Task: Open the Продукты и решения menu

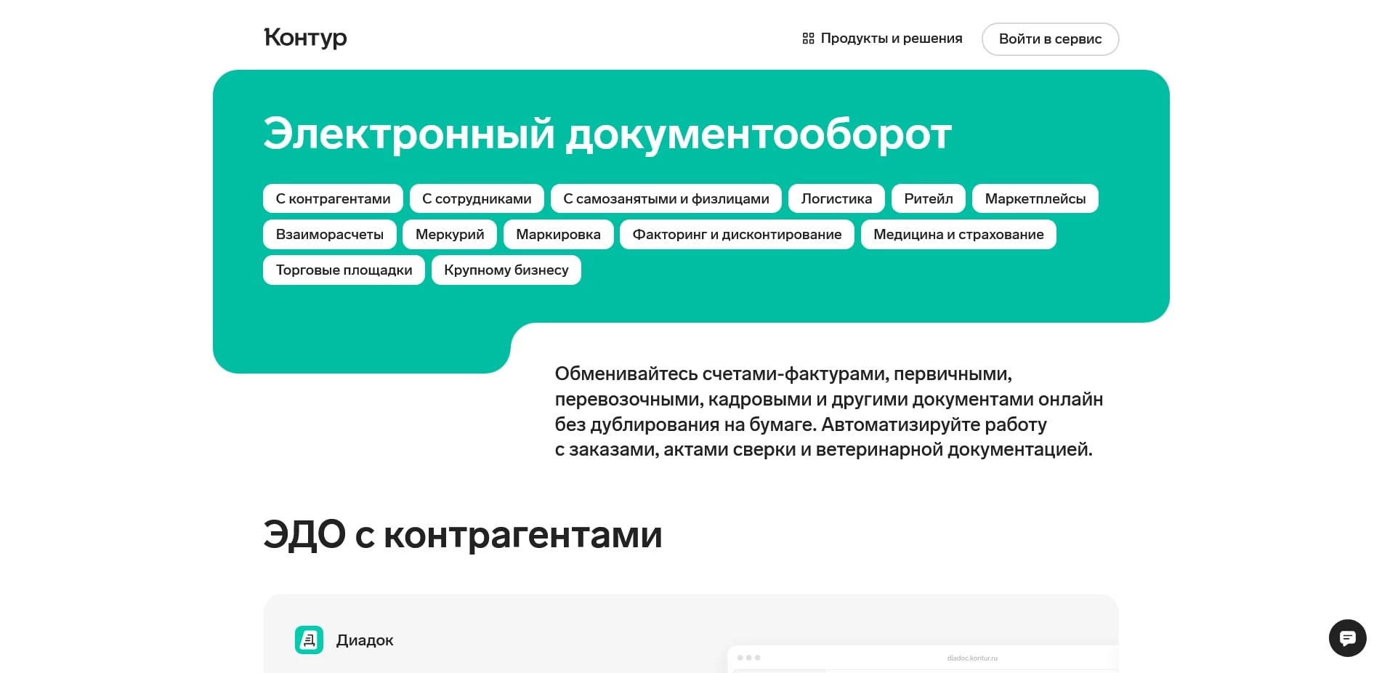Action: pos(891,38)
